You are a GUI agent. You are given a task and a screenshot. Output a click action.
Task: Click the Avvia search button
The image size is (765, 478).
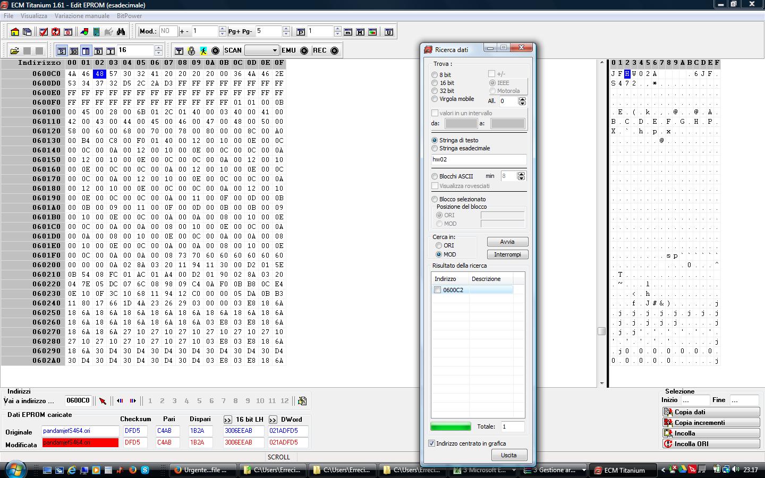coord(507,242)
